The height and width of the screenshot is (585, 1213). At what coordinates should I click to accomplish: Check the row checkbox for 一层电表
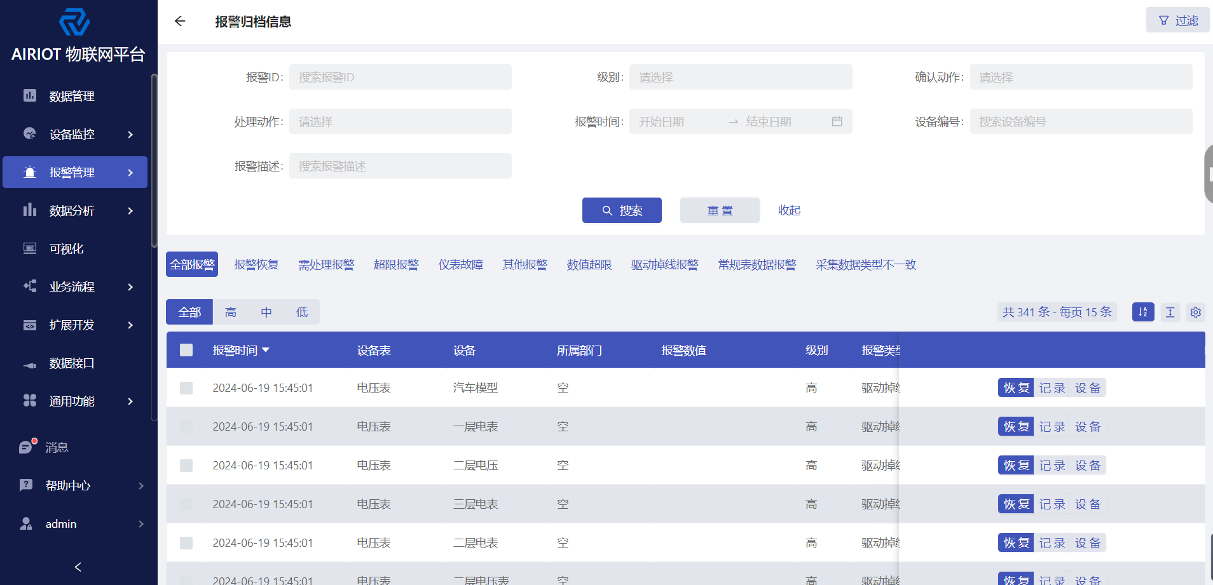[x=186, y=427]
